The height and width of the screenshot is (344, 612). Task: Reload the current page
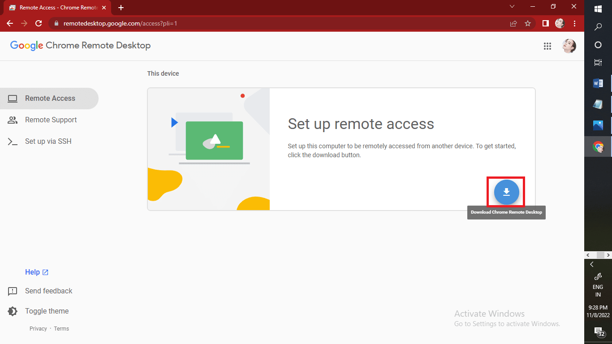(x=39, y=23)
